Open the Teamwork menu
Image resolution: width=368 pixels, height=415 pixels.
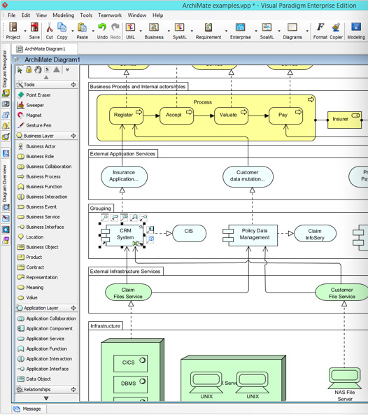(x=110, y=15)
